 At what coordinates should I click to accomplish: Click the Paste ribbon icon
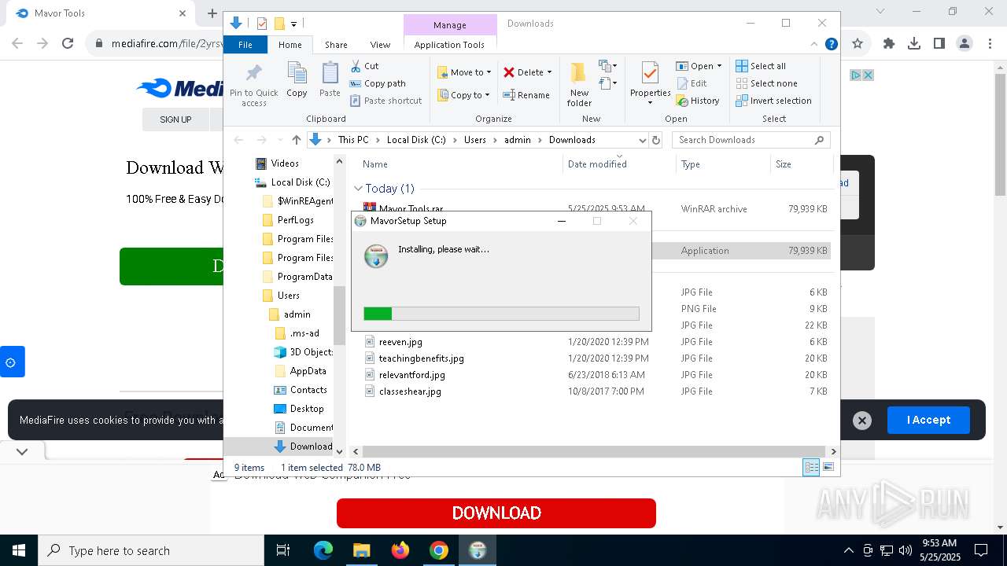(x=330, y=80)
